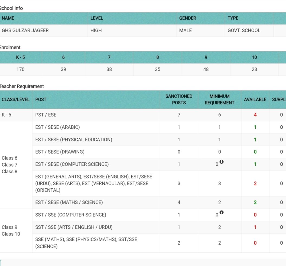Click K-5 enrolment value 170
Viewport: 286px width, 266px height.
[x=20, y=69]
